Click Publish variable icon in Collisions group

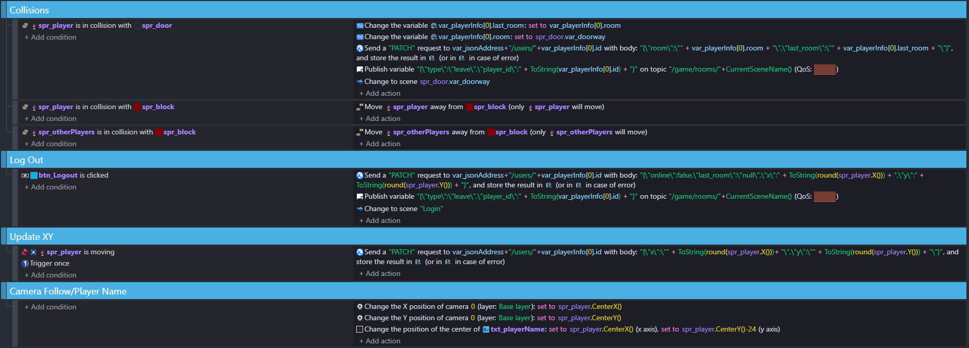coord(360,69)
